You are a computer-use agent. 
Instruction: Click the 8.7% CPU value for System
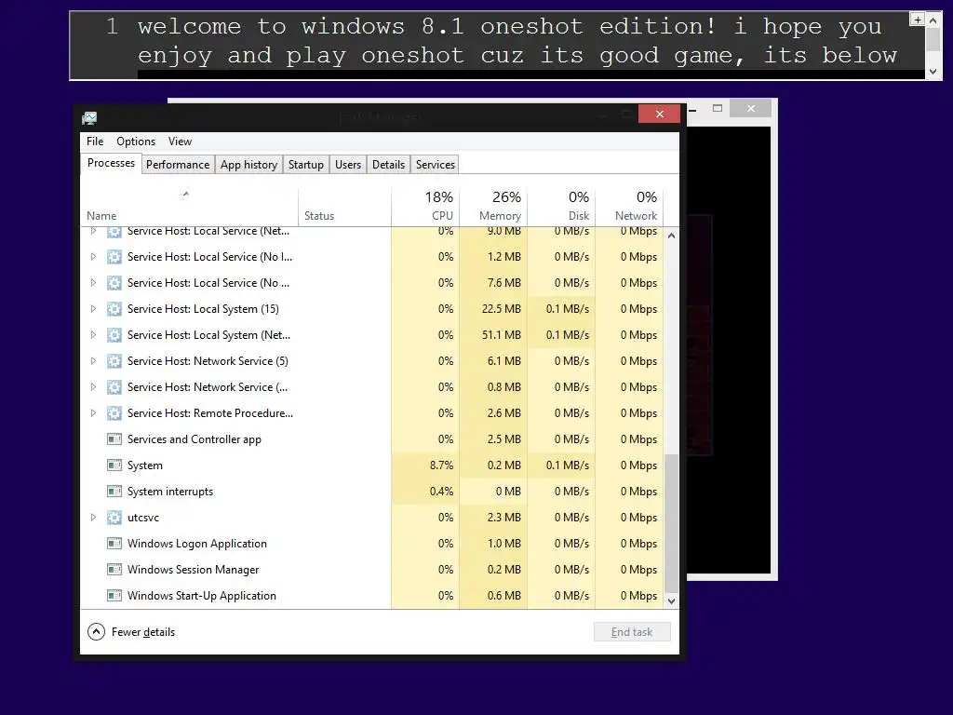pos(441,465)
